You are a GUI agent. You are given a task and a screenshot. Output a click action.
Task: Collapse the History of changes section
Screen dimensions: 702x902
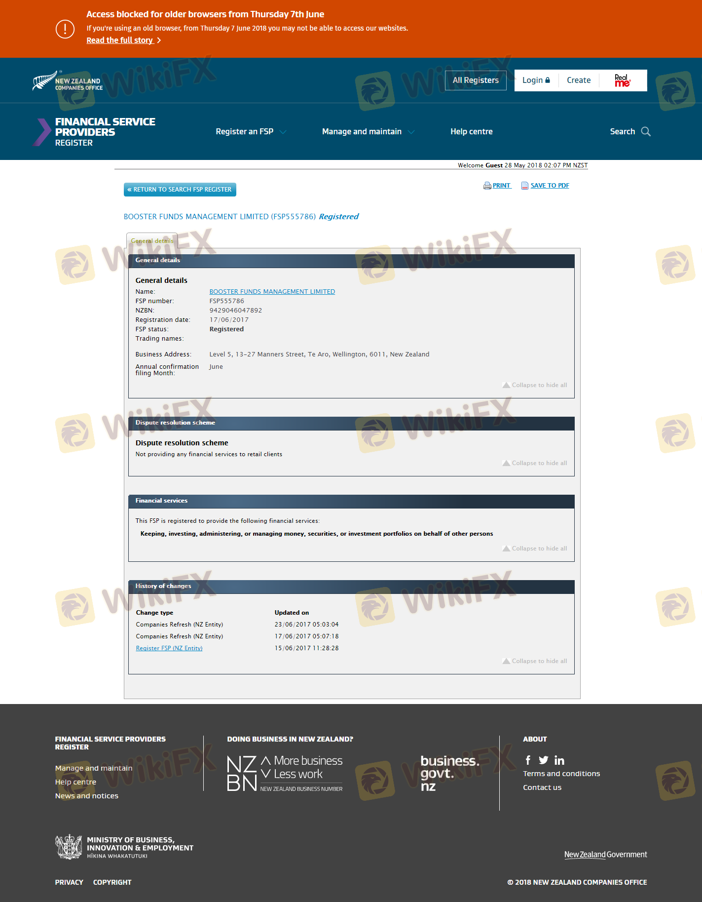[535, 661]
